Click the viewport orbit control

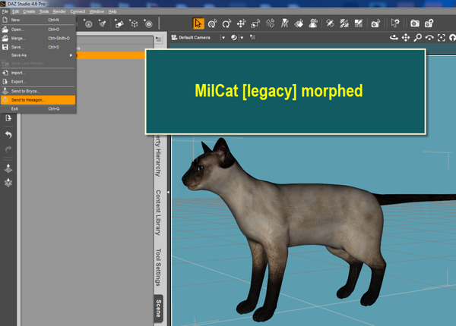(394, 37)
